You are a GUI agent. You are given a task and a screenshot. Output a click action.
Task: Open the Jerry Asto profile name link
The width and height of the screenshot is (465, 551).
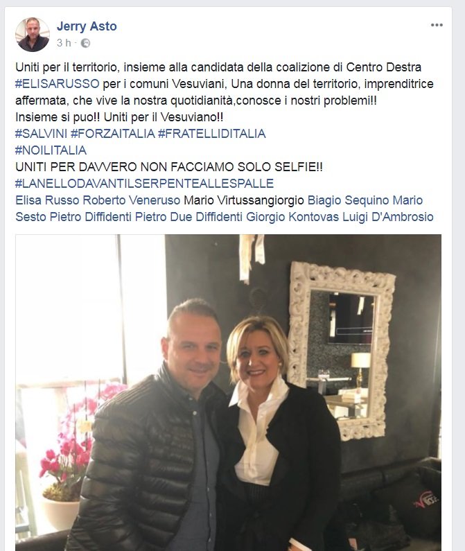click(87, 26)
